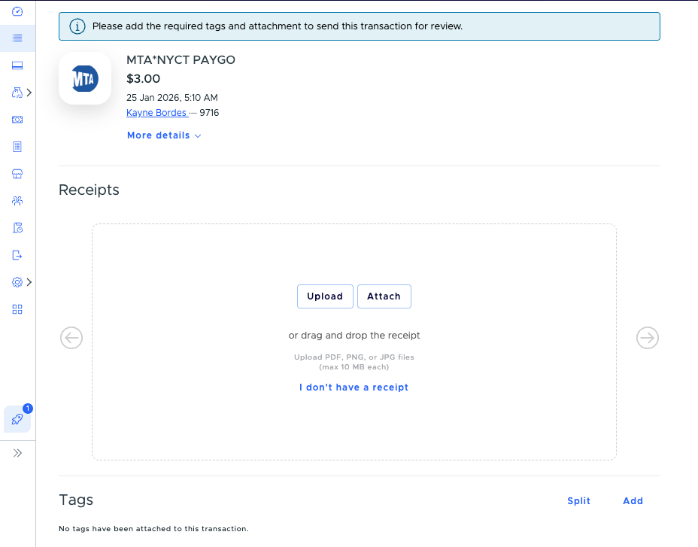Open the document list icon in sidebar
Image resolution: width=698 pixels, height=547 pixels.
[x=17, y=147]
